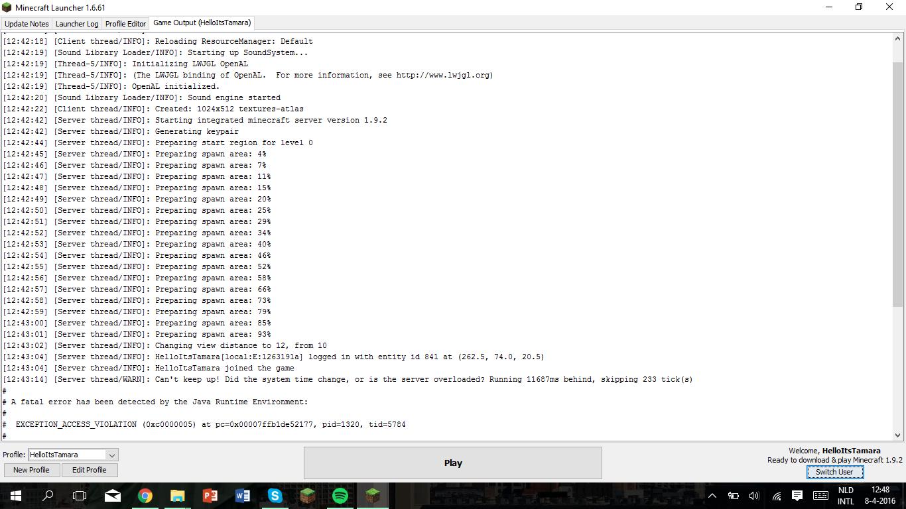Click the "Welcome, HelloItsTamara" text
This screenshot has height=509, width=906.
834,451
